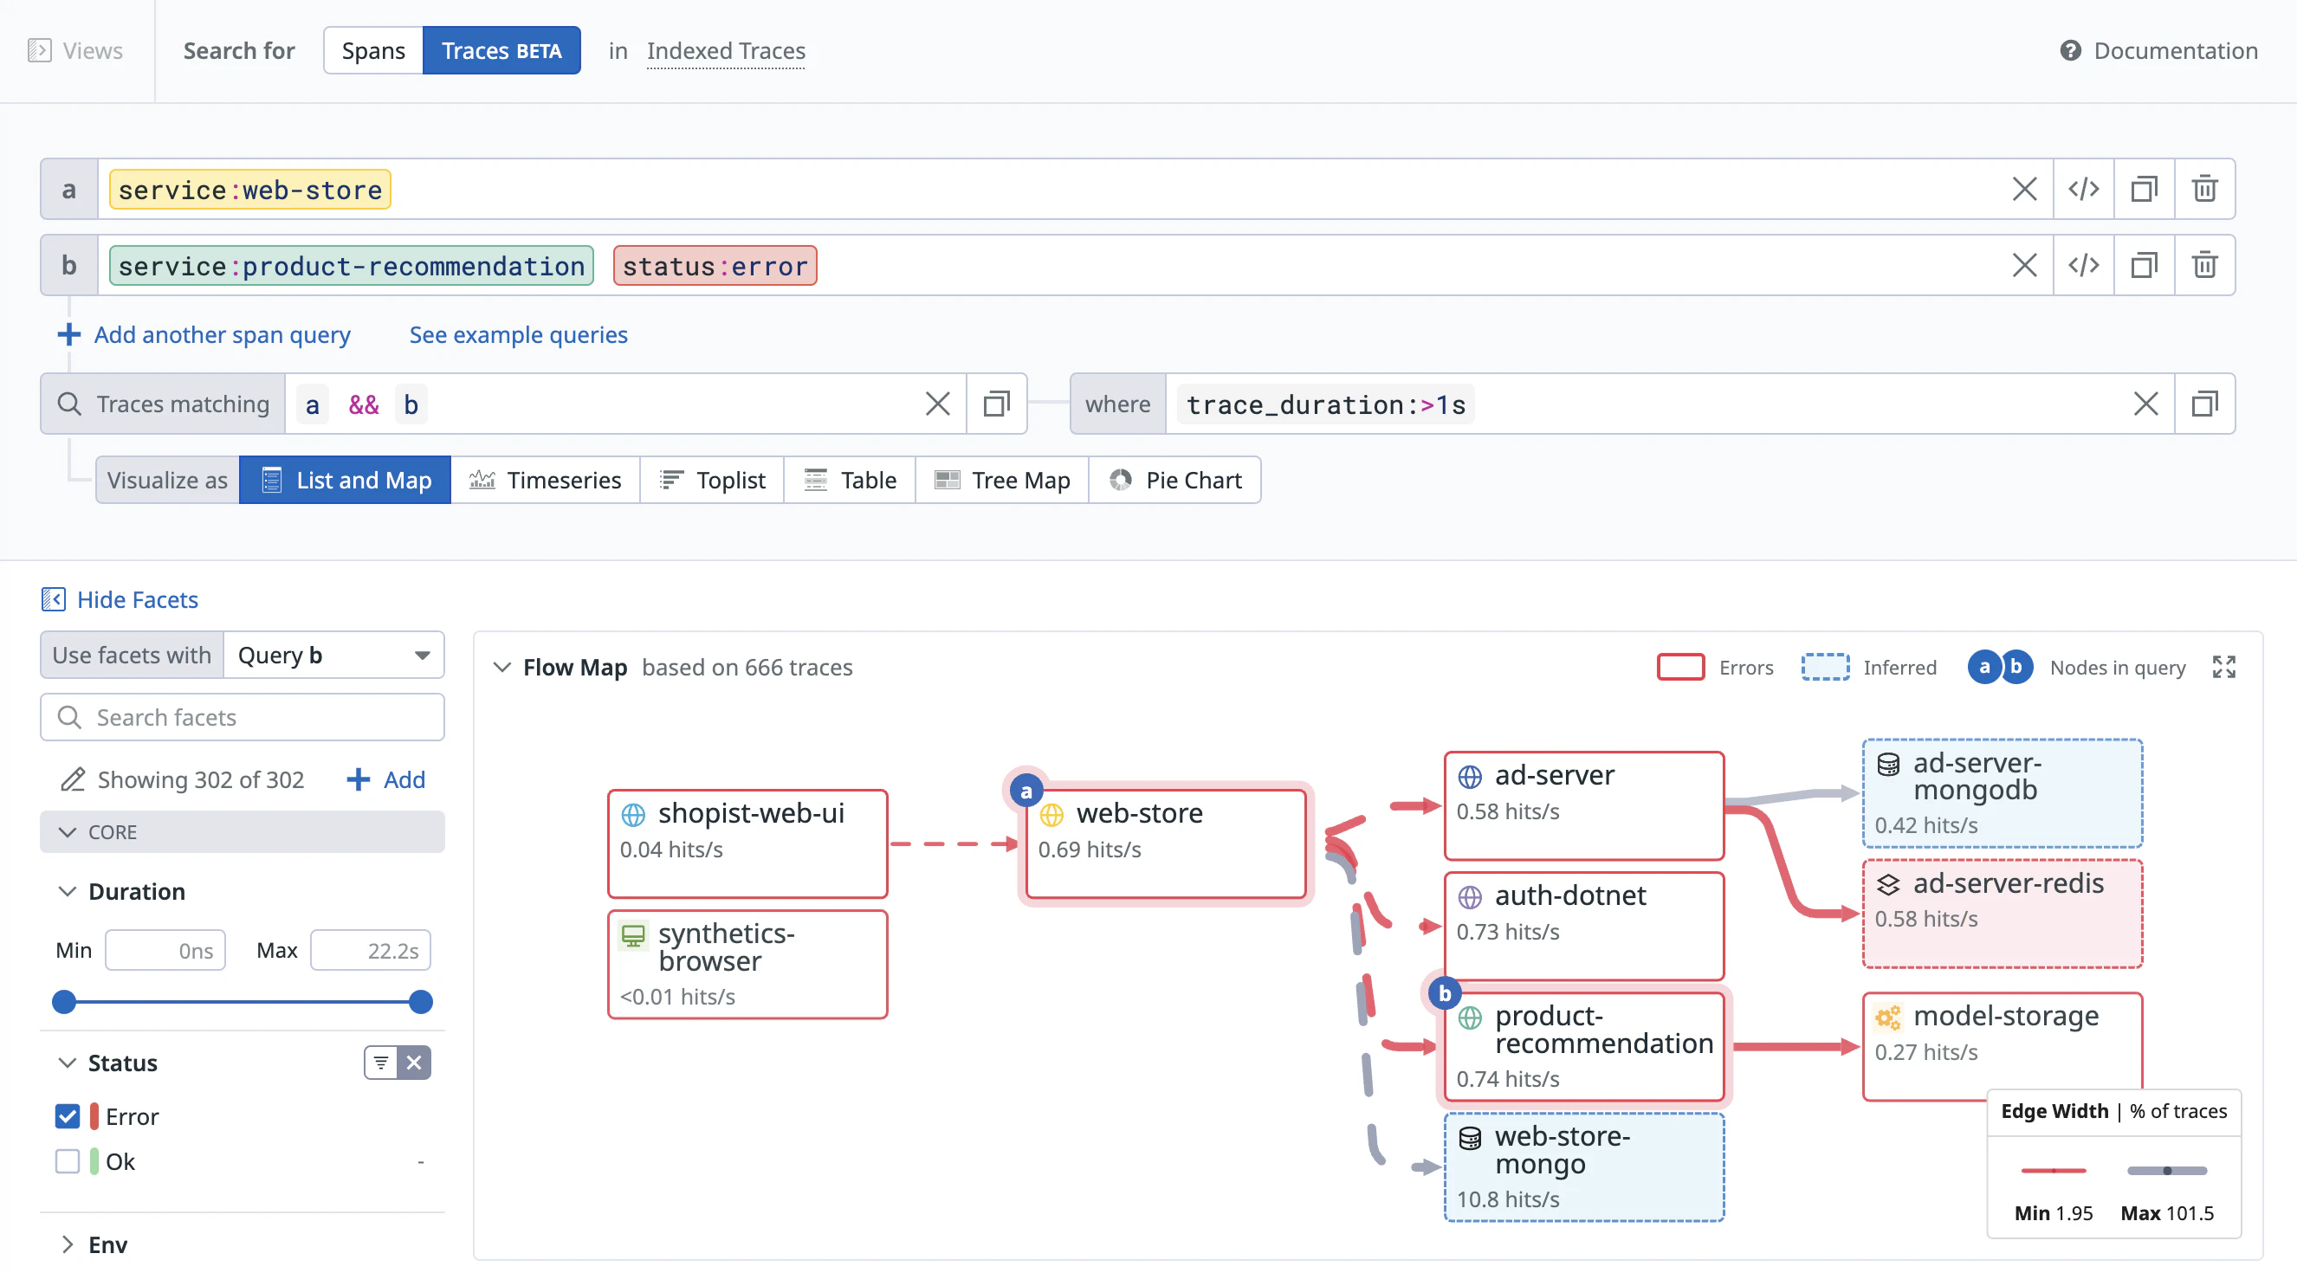Open code view for query b
2297x1273 pixels.
2084,266
